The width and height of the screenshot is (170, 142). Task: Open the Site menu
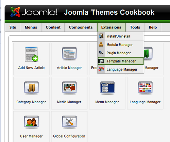pos(13,27)
